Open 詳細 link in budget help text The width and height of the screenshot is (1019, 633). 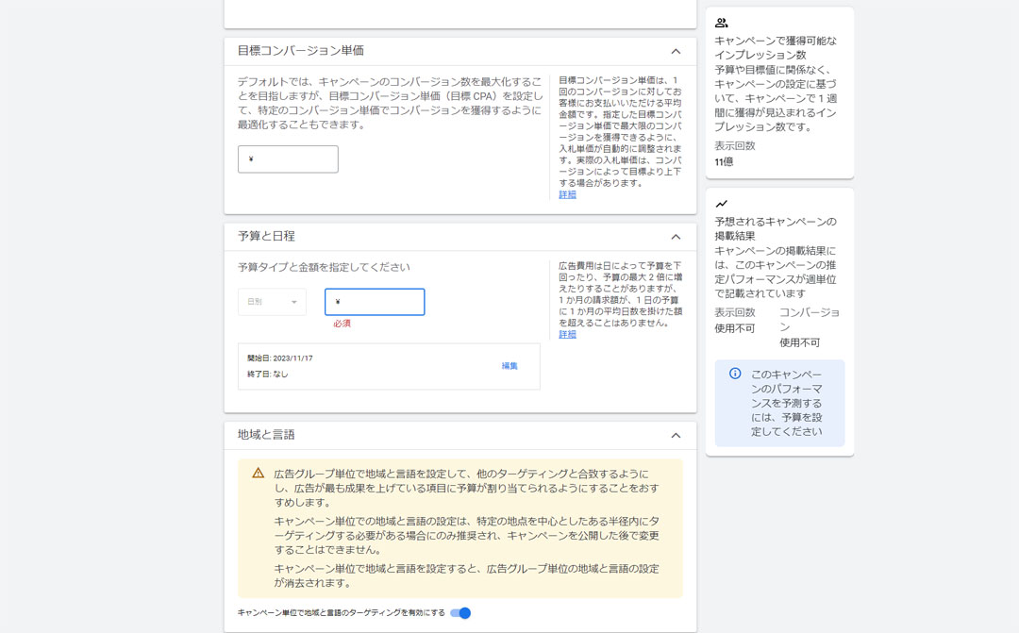(x=567, y=335)
